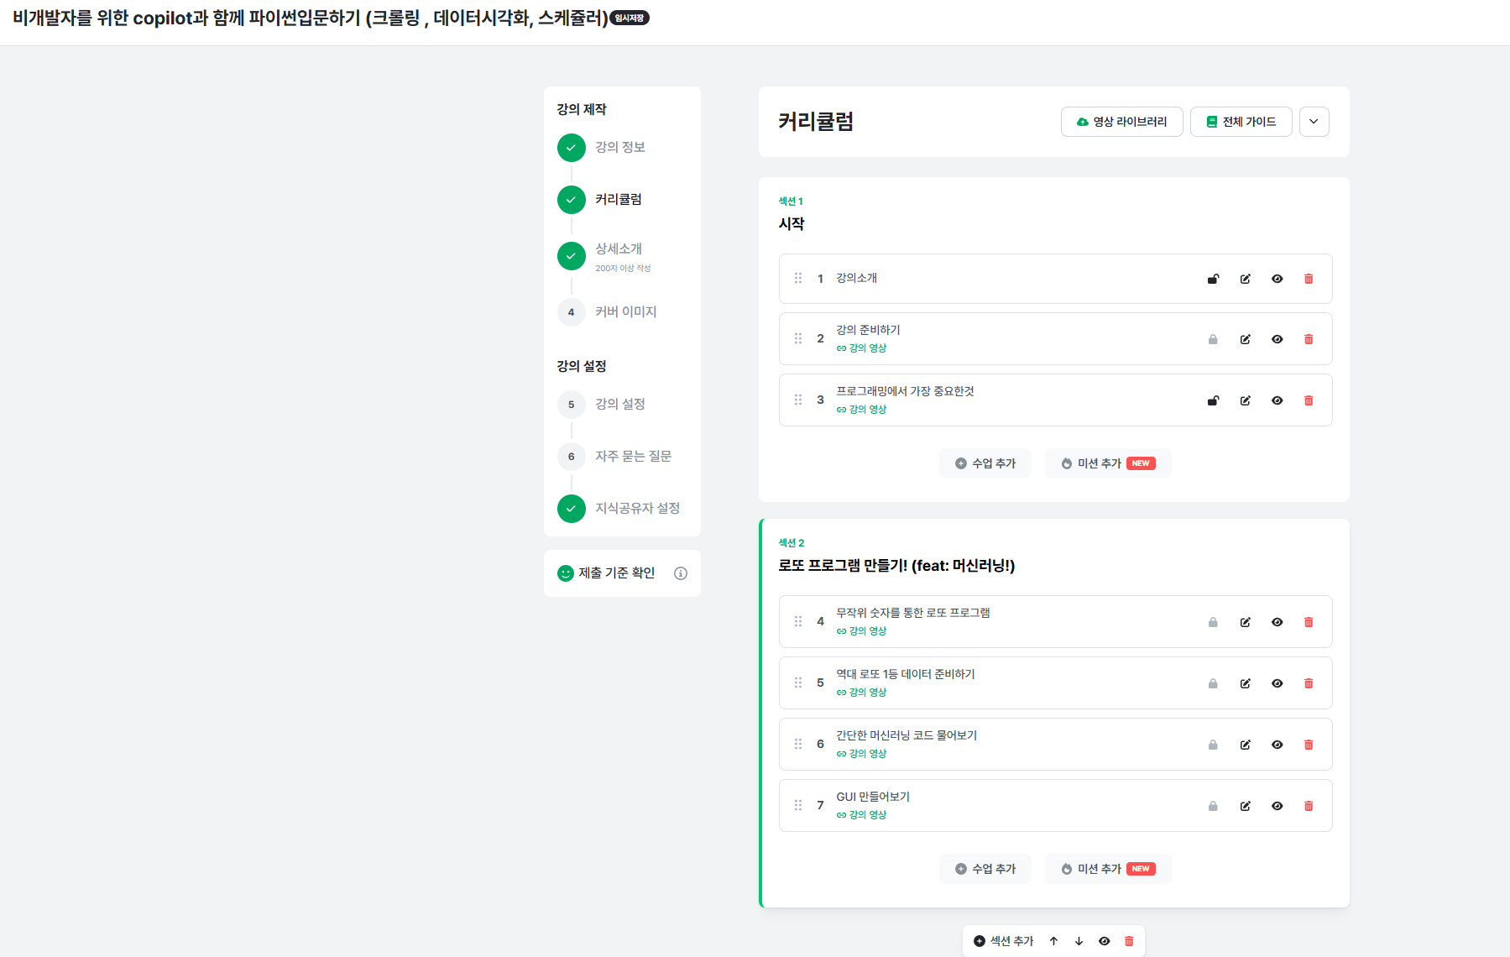Screen dimensions: 1510x957
Task: Go to 커버 이미지 step
Action: click(625, 311)
